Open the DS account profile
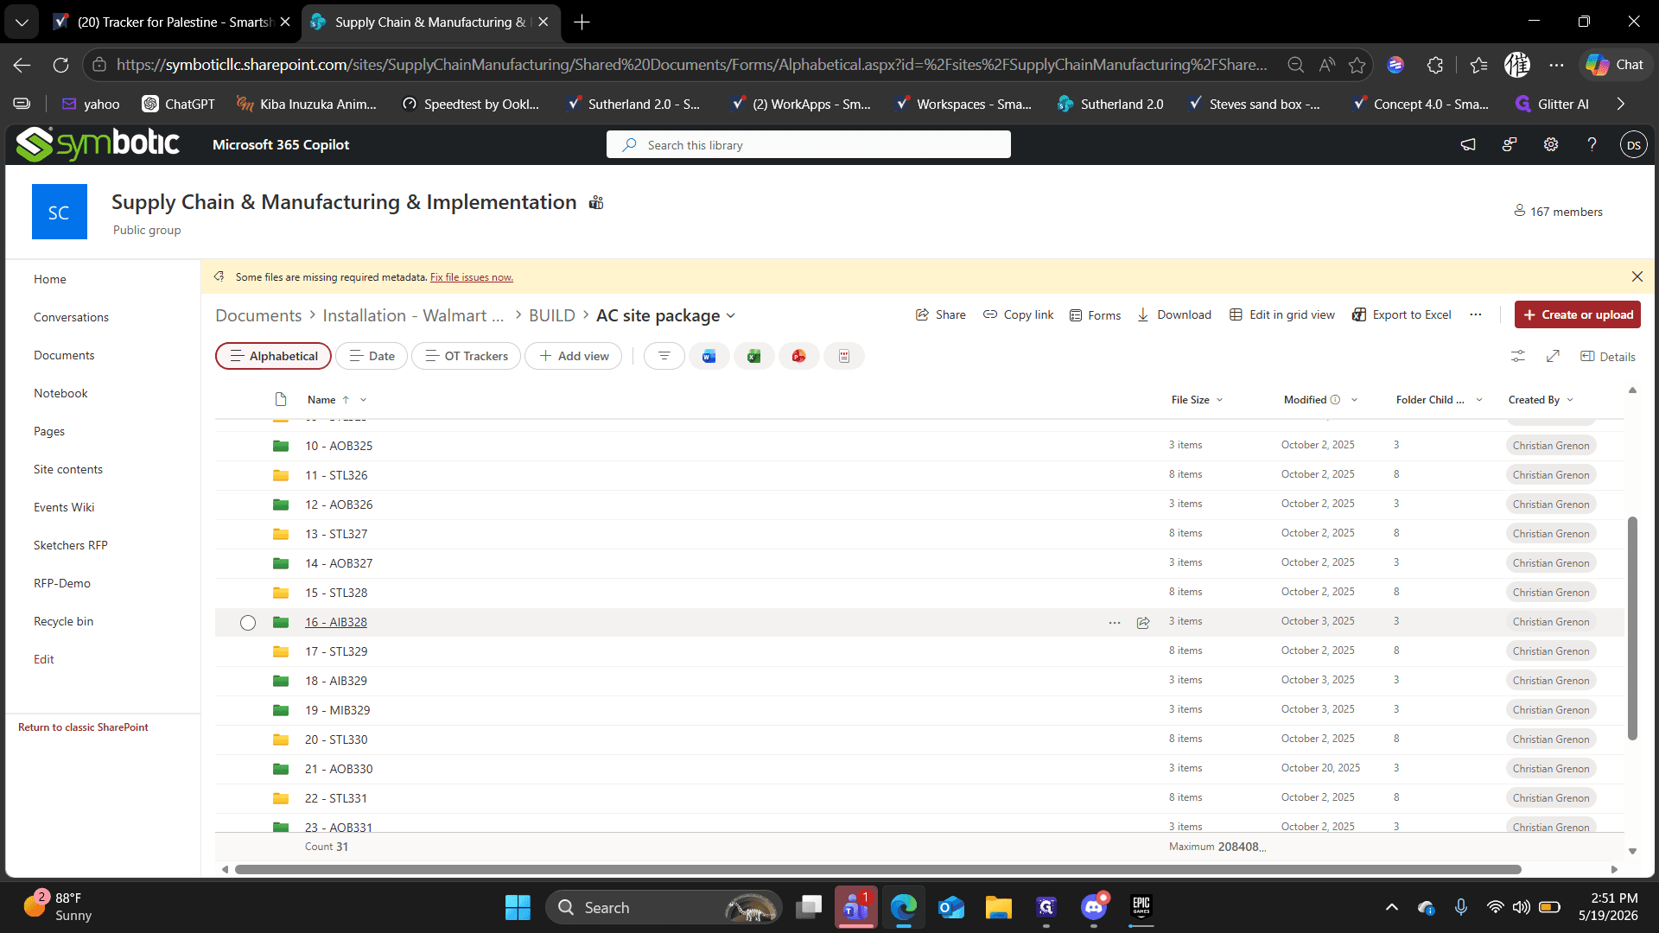The image size is (1659, 933). 1633,145
